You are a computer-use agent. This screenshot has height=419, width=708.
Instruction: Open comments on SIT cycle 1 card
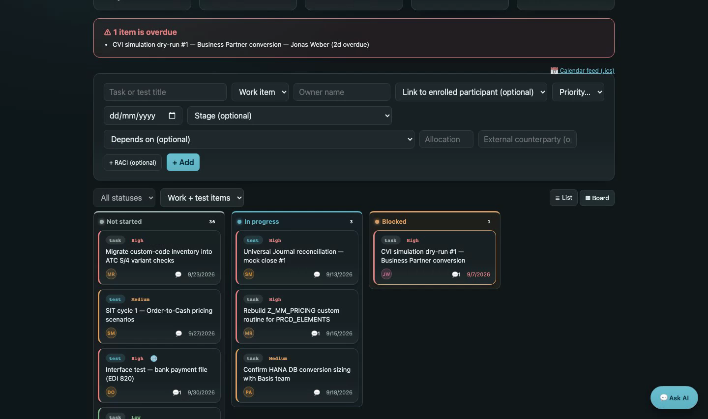pyautogui.click(x=179, y=333)
